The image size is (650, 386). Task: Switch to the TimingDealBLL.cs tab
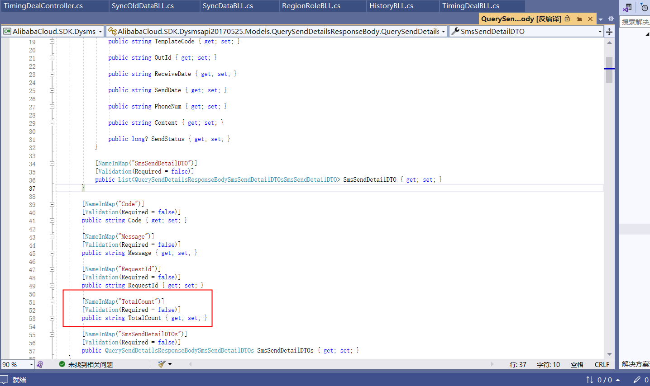click(x=482, y=6)
